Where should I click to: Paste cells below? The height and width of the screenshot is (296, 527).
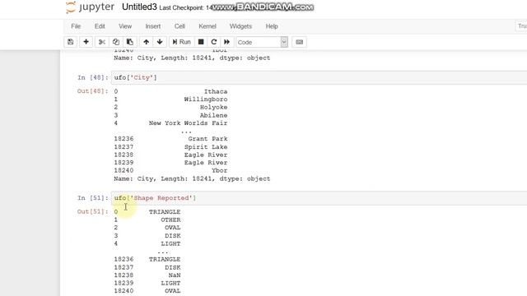(130, 42)
